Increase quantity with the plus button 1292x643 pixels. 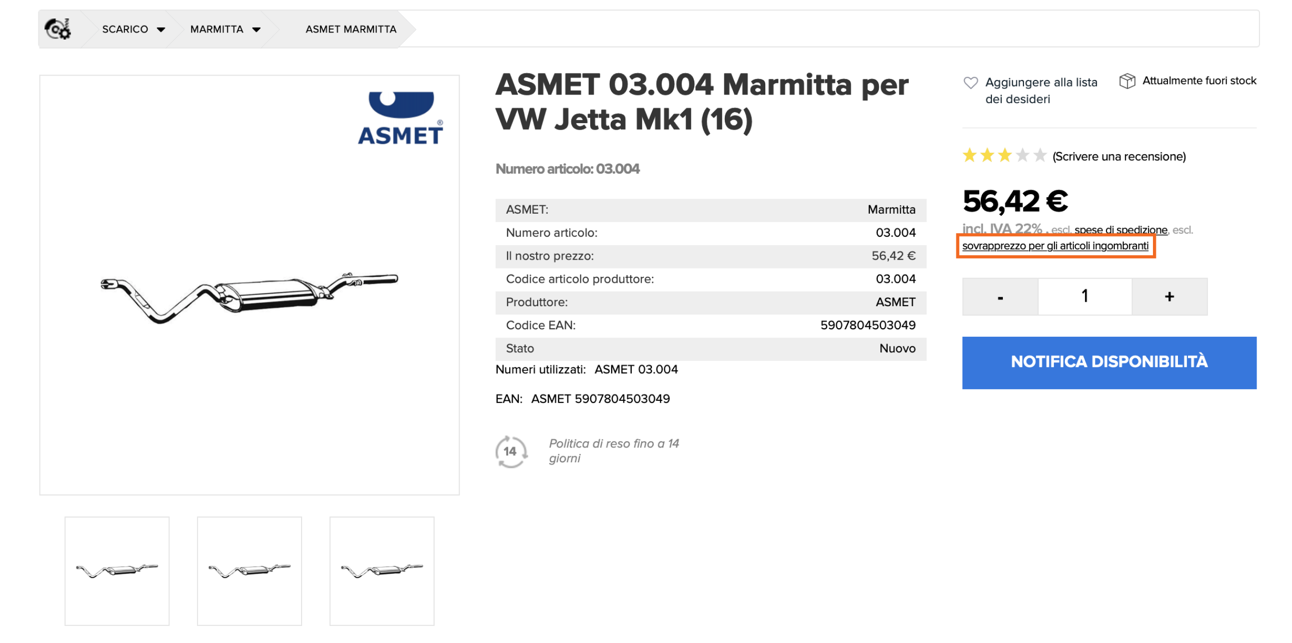pos(1168,297)
